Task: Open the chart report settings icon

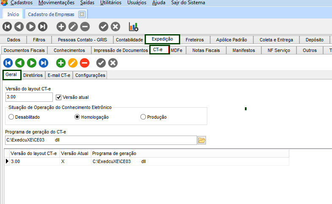Action: point(134,27)
